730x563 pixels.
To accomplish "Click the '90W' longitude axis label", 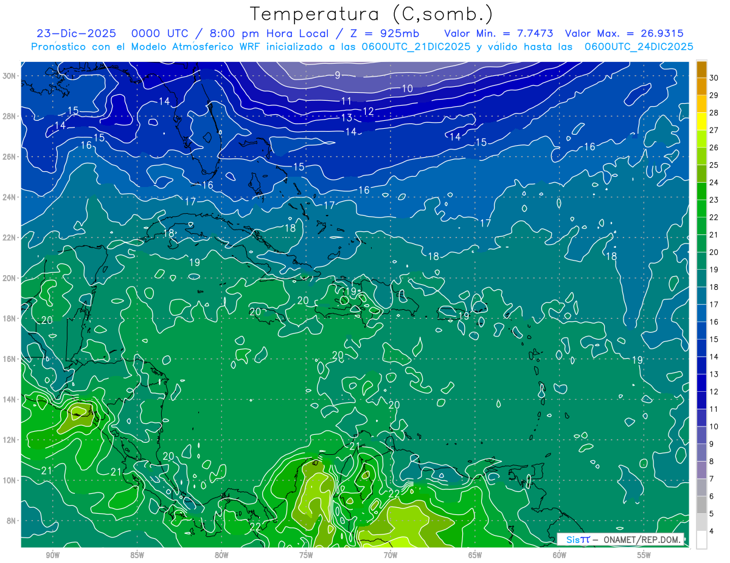I will pyautogui.click(x=53, y=555).
